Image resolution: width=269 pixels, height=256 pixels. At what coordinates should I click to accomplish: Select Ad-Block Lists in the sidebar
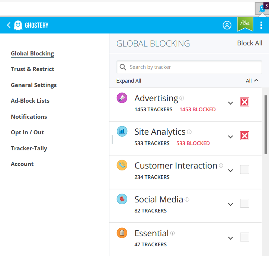coord(30,101)
